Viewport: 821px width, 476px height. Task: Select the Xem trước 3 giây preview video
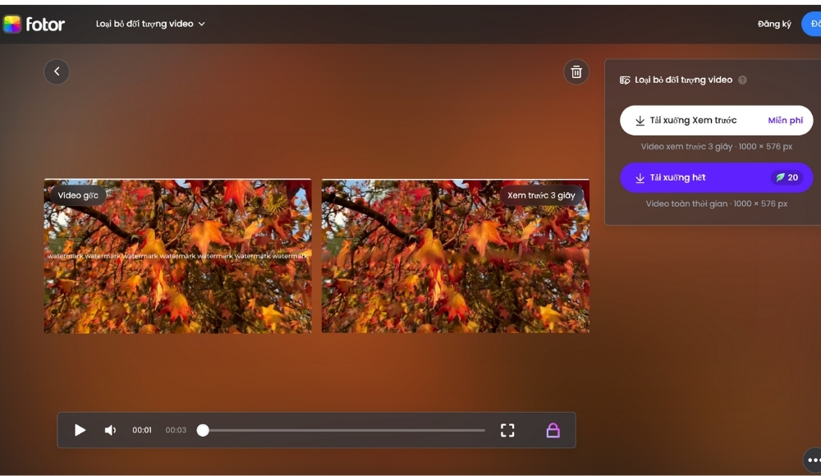pyautogui.click(x=455, y=256)
